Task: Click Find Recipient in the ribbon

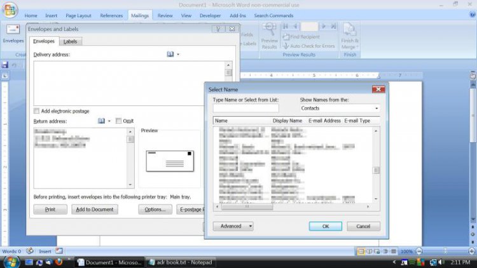Action: [301, 37]
